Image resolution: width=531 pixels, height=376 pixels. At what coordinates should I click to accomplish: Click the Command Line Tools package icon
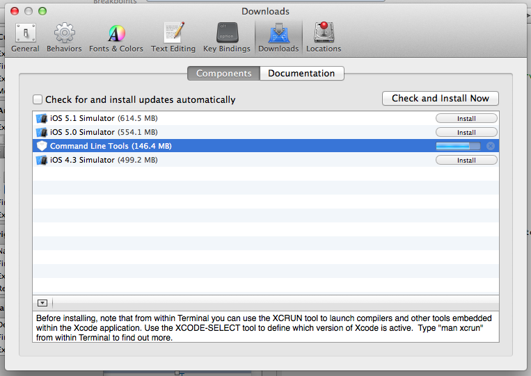pyautogui.click(x=42, y=146)
